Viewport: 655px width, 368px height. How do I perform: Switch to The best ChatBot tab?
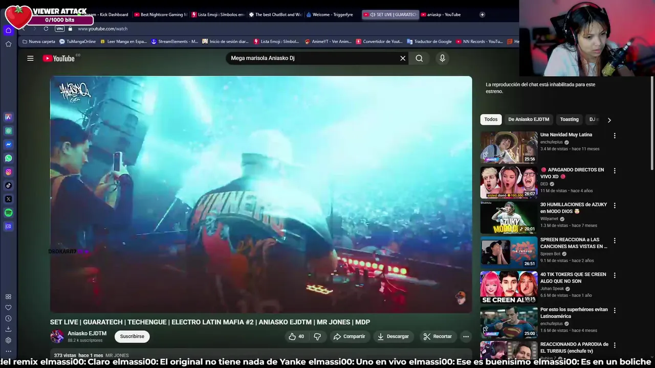click(x=275, y=14)
